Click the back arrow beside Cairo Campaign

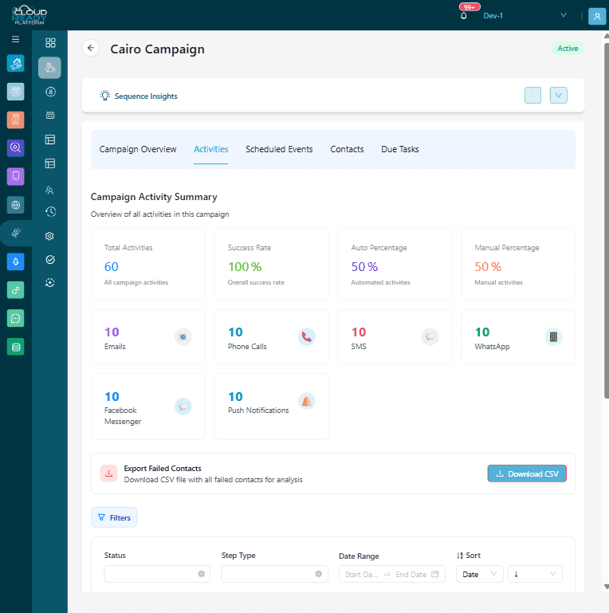[x=91, y=49]
